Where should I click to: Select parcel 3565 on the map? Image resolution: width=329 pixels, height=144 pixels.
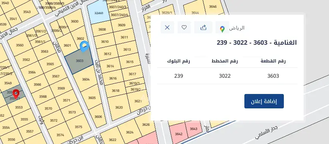tap(50, 64)
